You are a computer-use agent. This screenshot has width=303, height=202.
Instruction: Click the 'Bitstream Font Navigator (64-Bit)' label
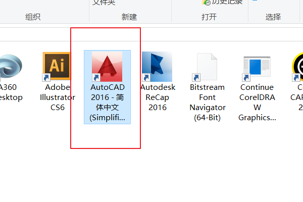coord(208,102)
